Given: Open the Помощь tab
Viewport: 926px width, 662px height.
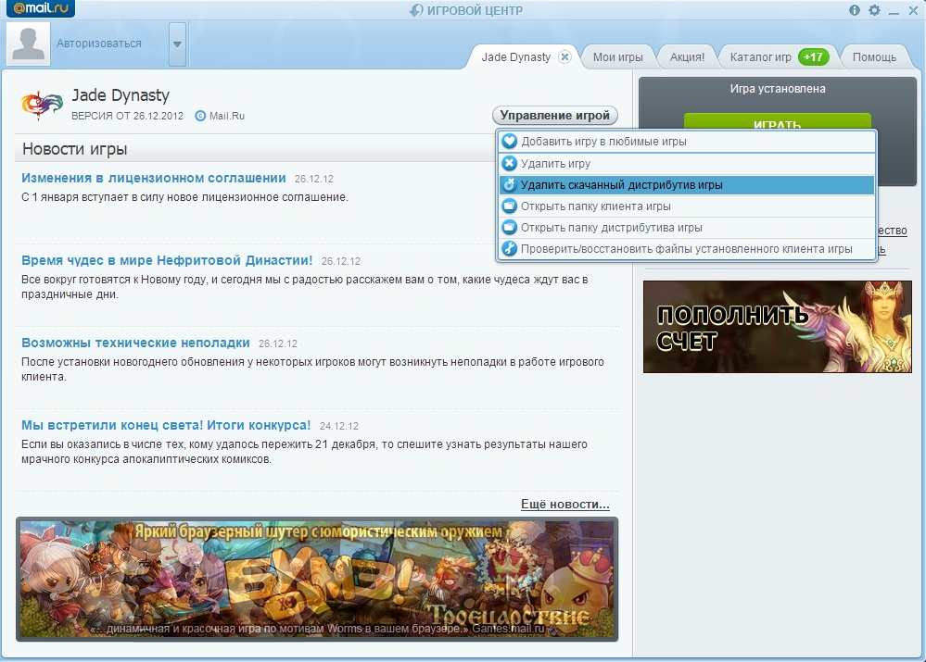Looking at the screenshot, I should point(874,57).
